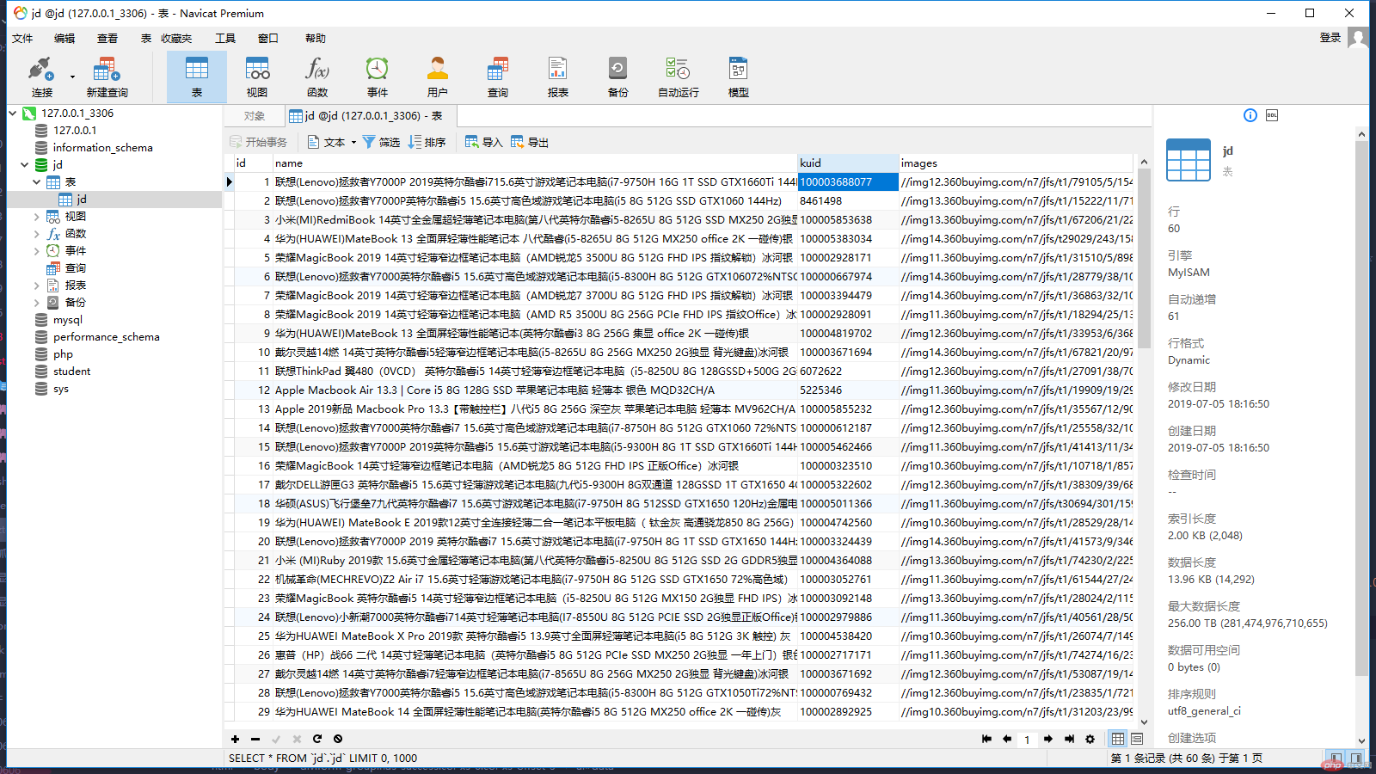Viewport: 1376px width, 774px height.
Task: Open the 编辑 menu
Action: pos(64,38)
